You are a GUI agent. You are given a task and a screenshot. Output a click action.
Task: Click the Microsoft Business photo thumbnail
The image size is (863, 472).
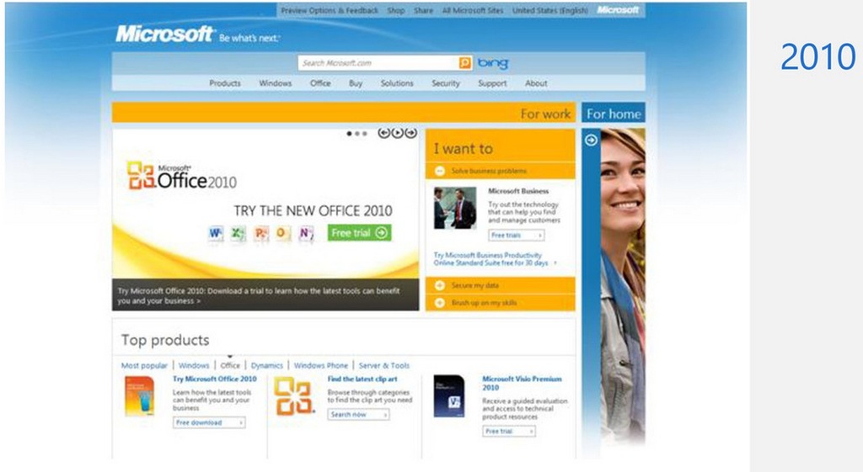pyautogui.click(x=455, y=209)
